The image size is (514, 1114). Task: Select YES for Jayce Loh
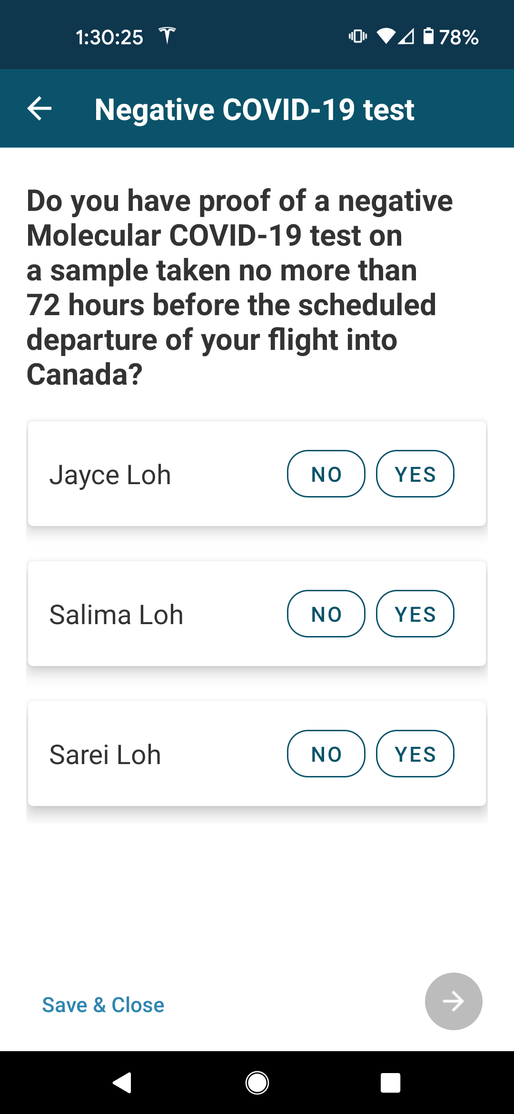click(x=415, y=474)
